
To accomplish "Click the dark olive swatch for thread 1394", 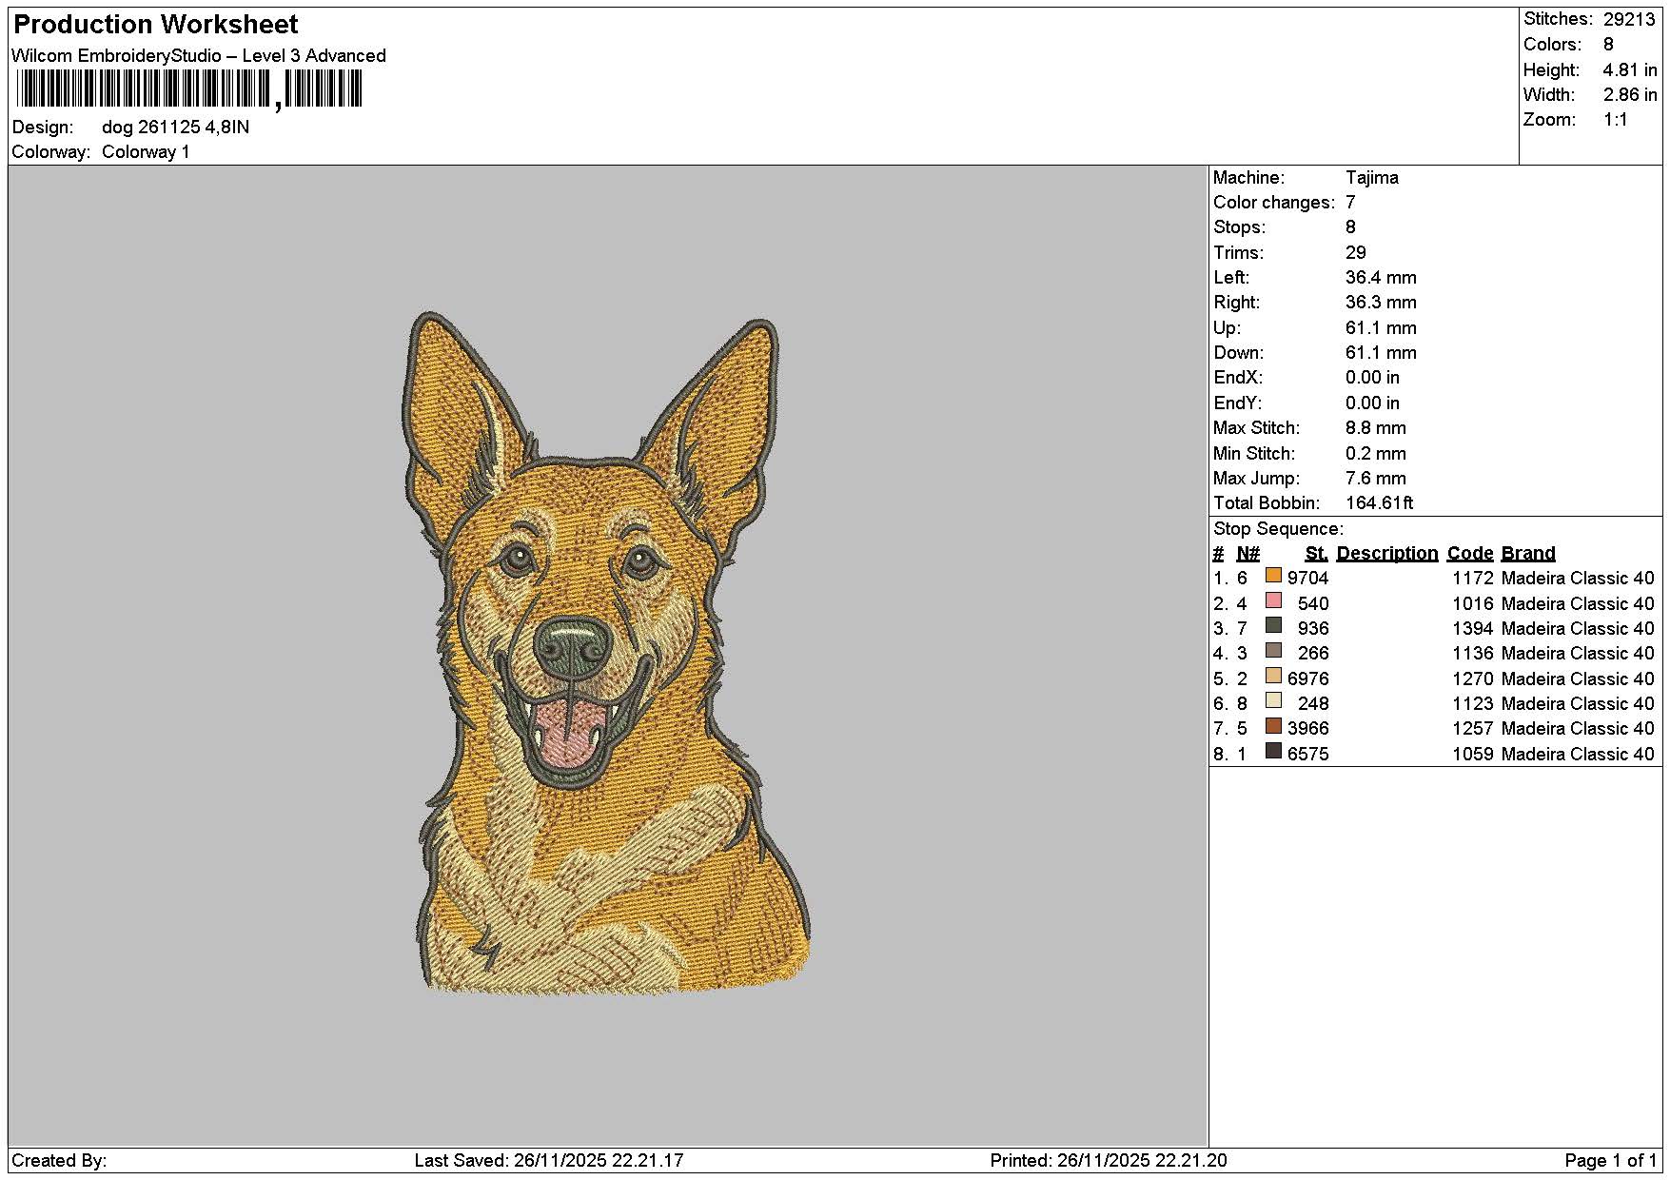I will [x=1273, y=625].
